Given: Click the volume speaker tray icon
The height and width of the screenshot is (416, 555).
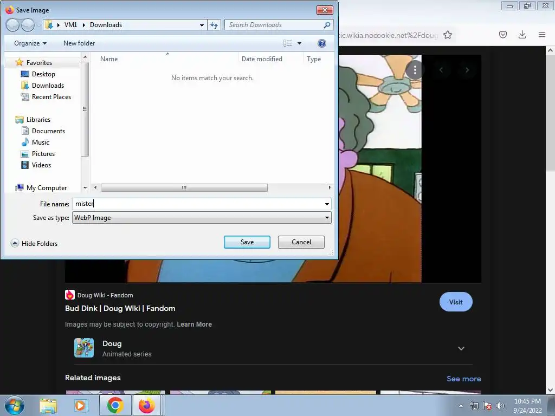Looking at the screenshot, I should (x=500, y=406).
